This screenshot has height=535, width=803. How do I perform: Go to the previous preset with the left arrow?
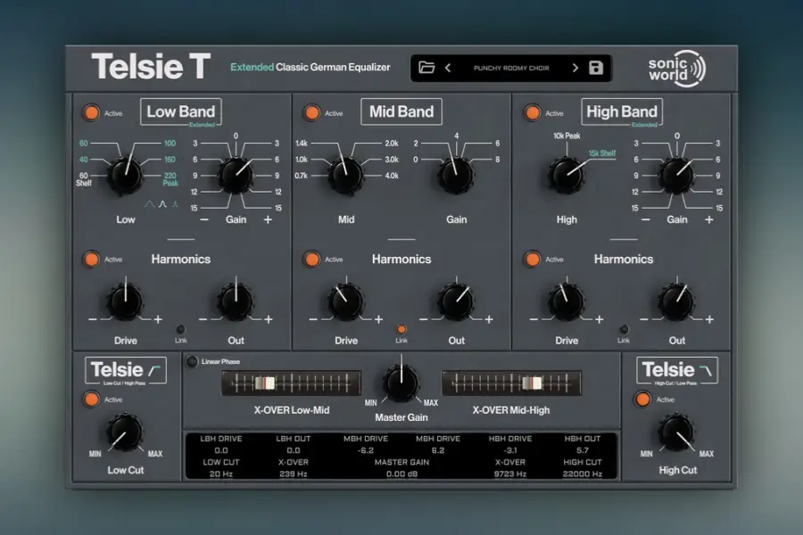click(x=446, y=67)
